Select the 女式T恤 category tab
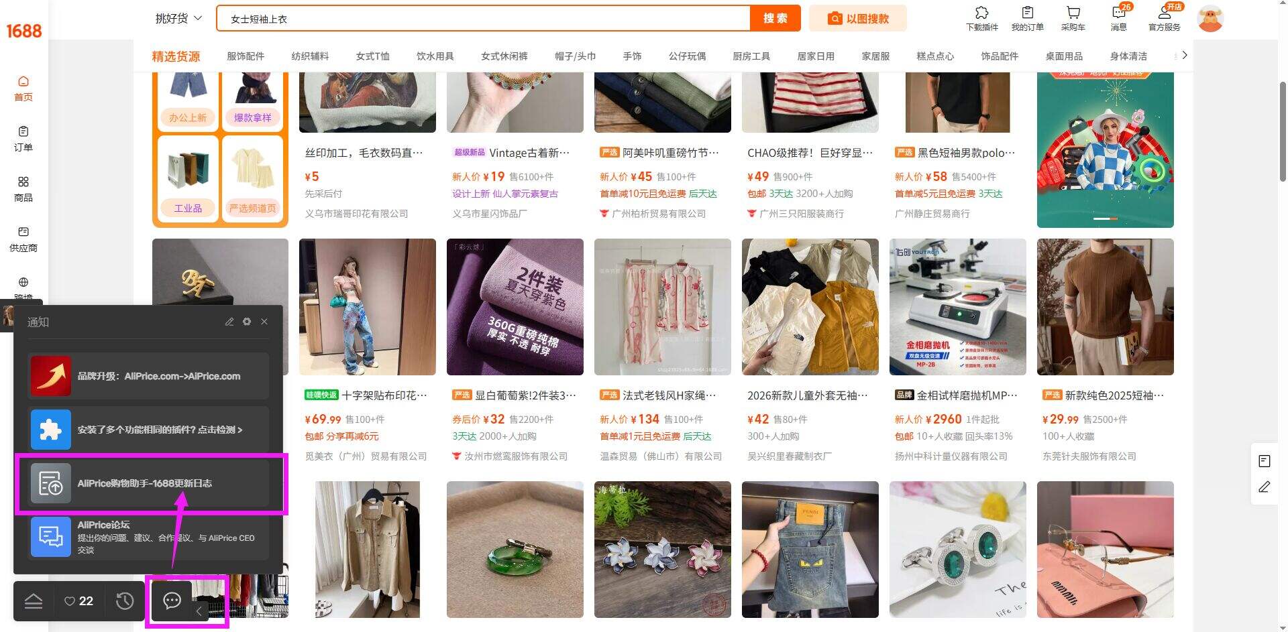The height and width of the screenshot is (632, 1288). 372,56
